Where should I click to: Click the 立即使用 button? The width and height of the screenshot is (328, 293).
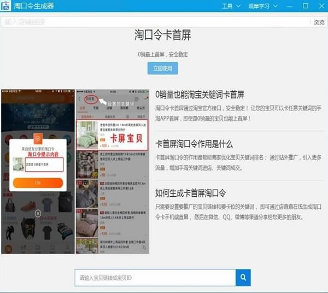[x=163, y=68]
